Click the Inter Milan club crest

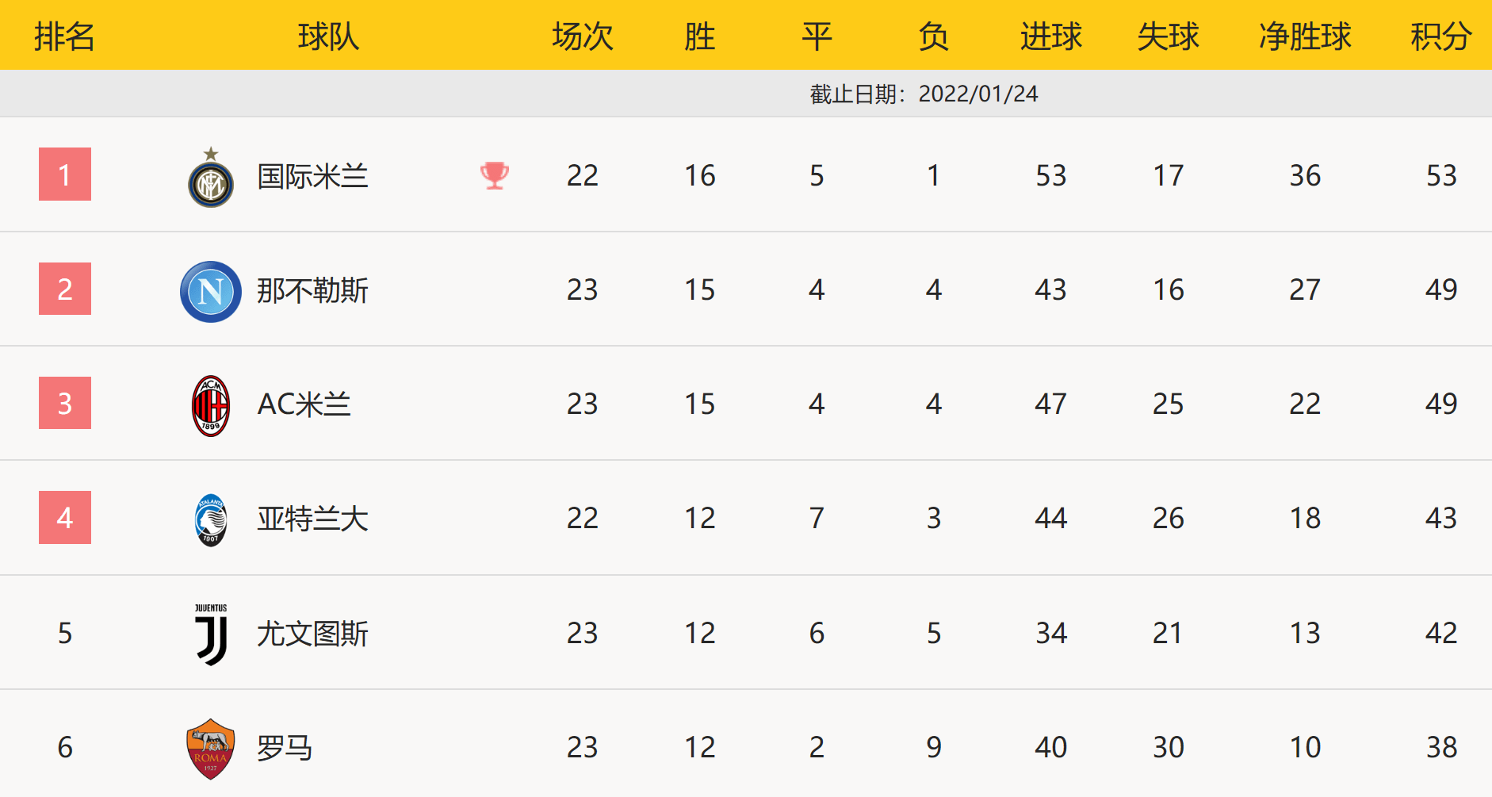coord(210,179)
